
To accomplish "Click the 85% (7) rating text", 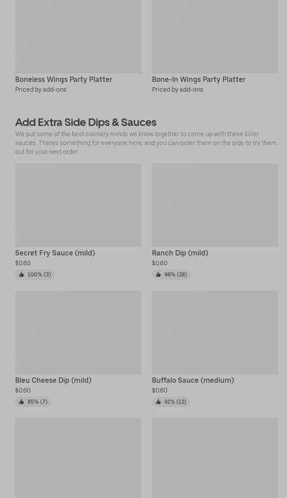I will pyautogui.click(x=37, y=402).
